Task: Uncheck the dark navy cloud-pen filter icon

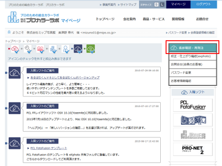Action: pyautogui.click(x=78, y=49)
